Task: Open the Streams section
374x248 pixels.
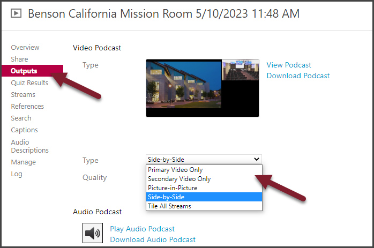Action: point(23,95)
